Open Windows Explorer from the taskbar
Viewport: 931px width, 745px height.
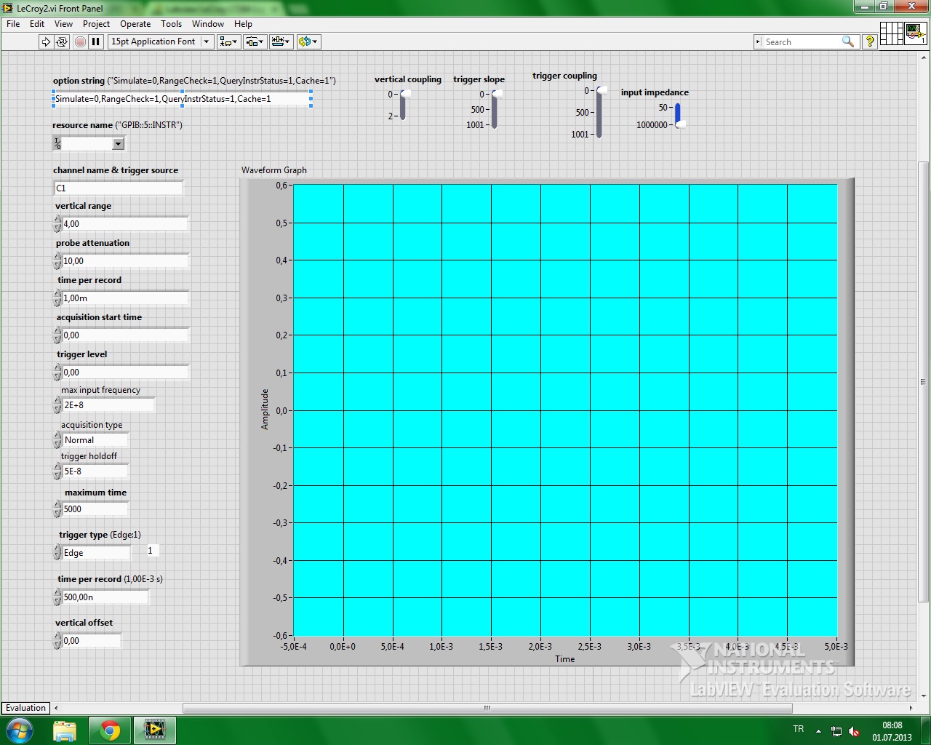click(65, 730)
